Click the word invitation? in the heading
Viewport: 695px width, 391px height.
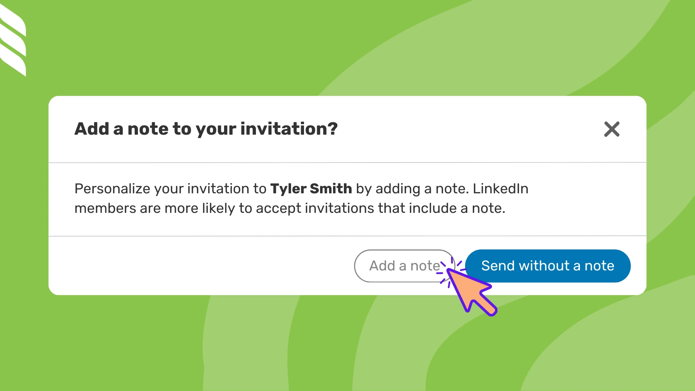(x=289, y=129)
